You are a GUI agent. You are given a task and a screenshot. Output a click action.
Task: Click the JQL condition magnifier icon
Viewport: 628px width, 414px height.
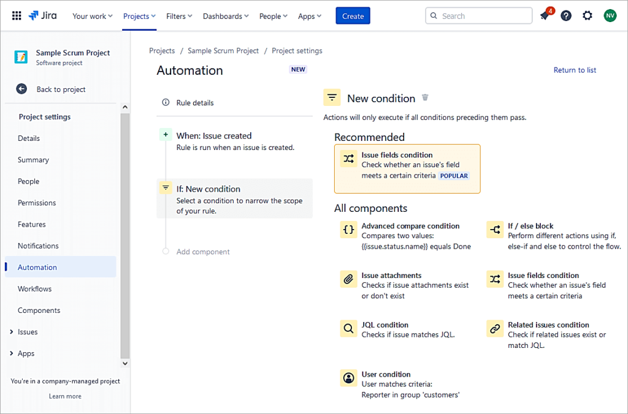[x=348, y=328]
